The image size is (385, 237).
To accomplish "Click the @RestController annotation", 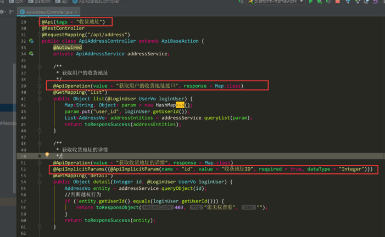I will (x=63, y=28).
